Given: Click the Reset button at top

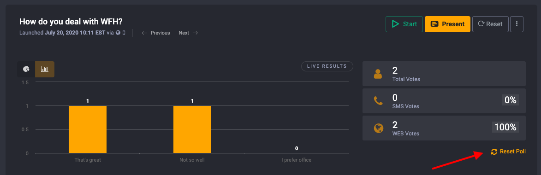Looking at the screenshot, I should pyautogui.click(x=490, y=24).
